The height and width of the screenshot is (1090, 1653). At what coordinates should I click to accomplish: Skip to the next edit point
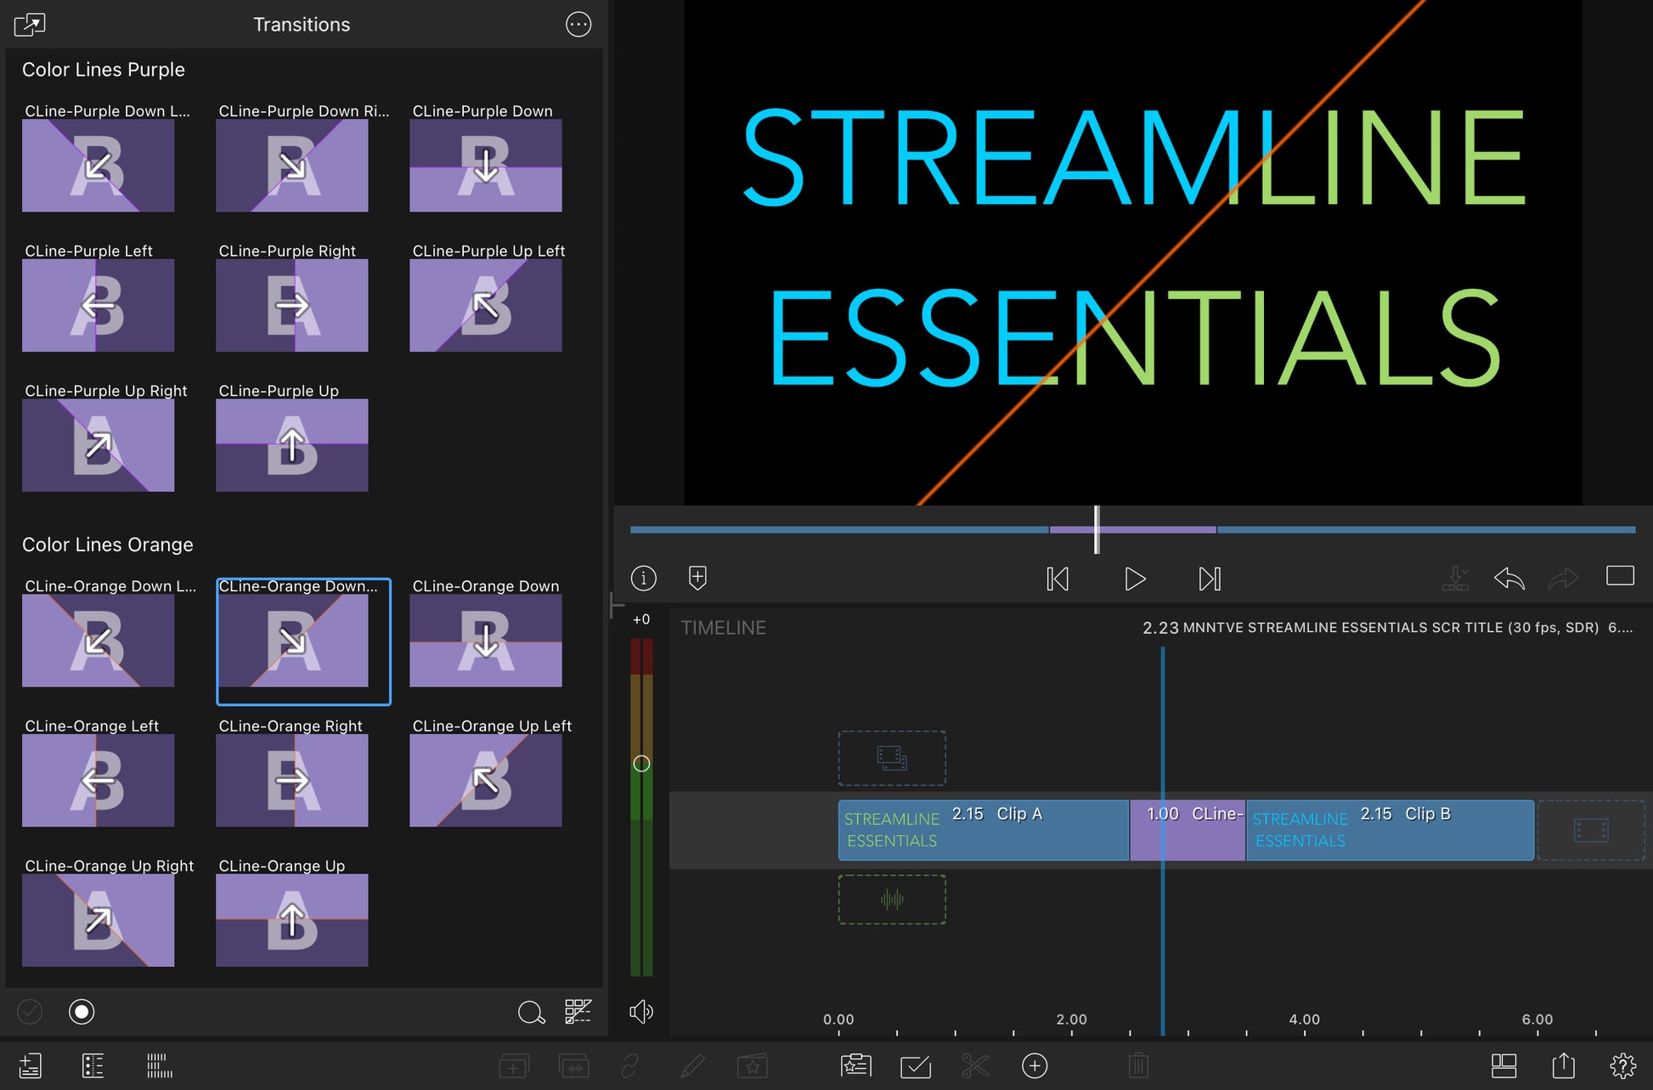coord(1210,579)
